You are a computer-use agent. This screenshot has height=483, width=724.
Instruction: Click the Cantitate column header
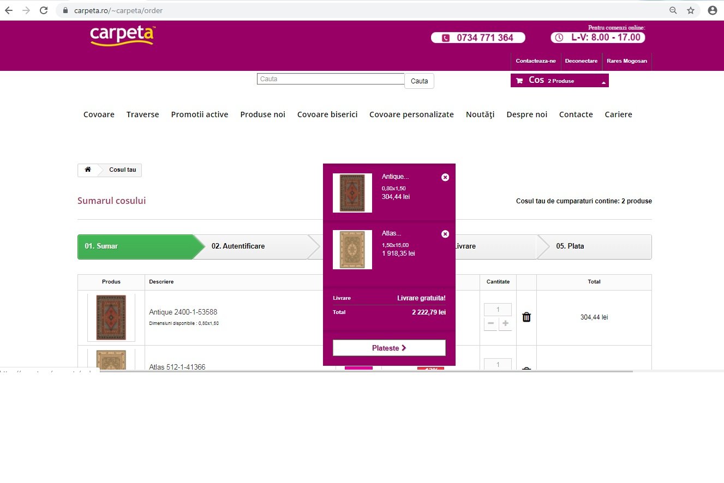[498, 282]
